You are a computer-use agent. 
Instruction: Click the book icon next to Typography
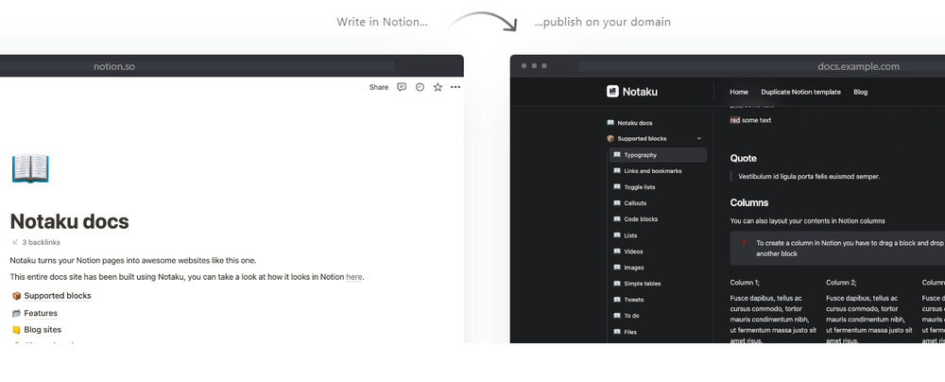point(616,154)
